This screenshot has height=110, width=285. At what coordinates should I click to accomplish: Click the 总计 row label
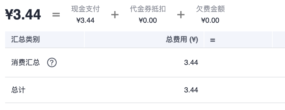click(18, 90)
